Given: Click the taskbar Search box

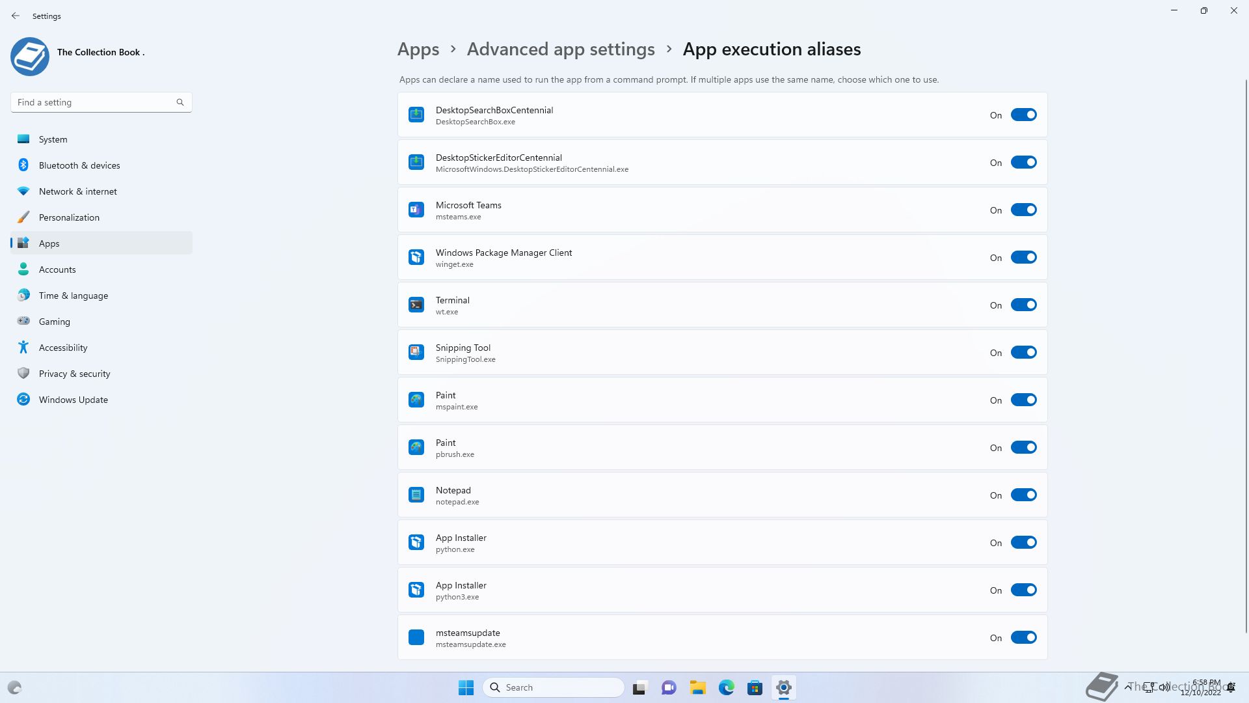Looking at the screenshot, I should pos(554,687).
